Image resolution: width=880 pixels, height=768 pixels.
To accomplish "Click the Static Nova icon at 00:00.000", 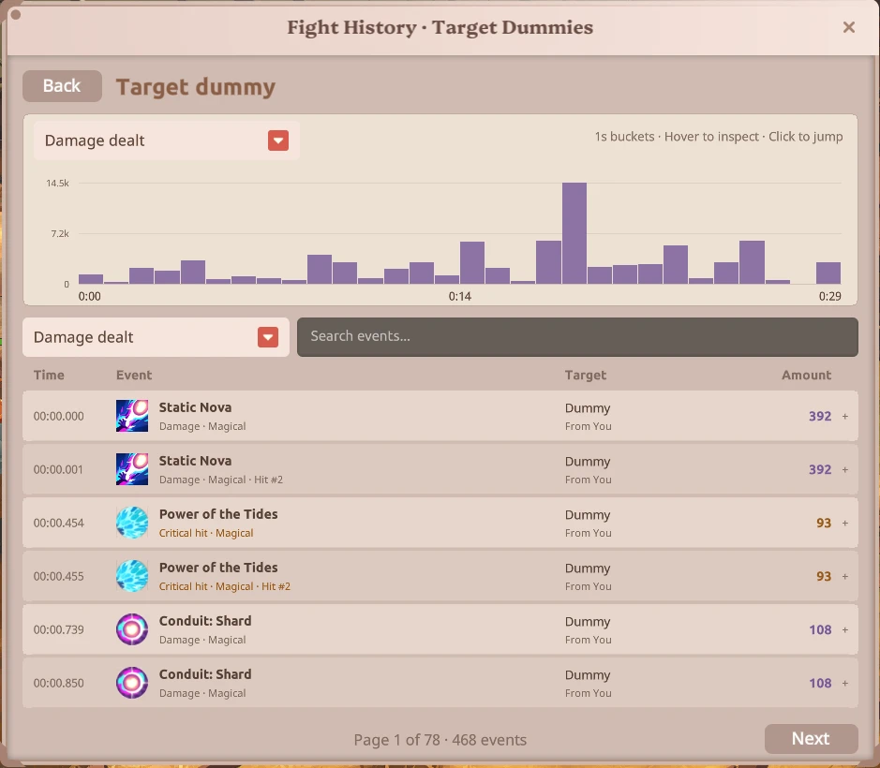I will (132, 416).
